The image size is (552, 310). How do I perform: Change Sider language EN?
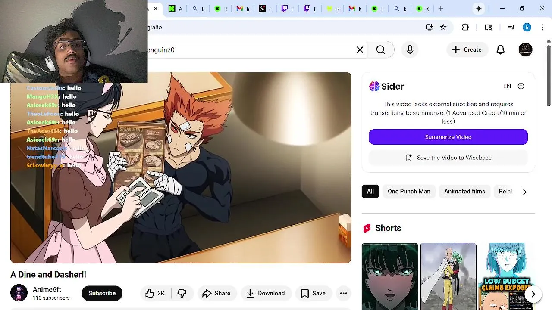(507, 86)
